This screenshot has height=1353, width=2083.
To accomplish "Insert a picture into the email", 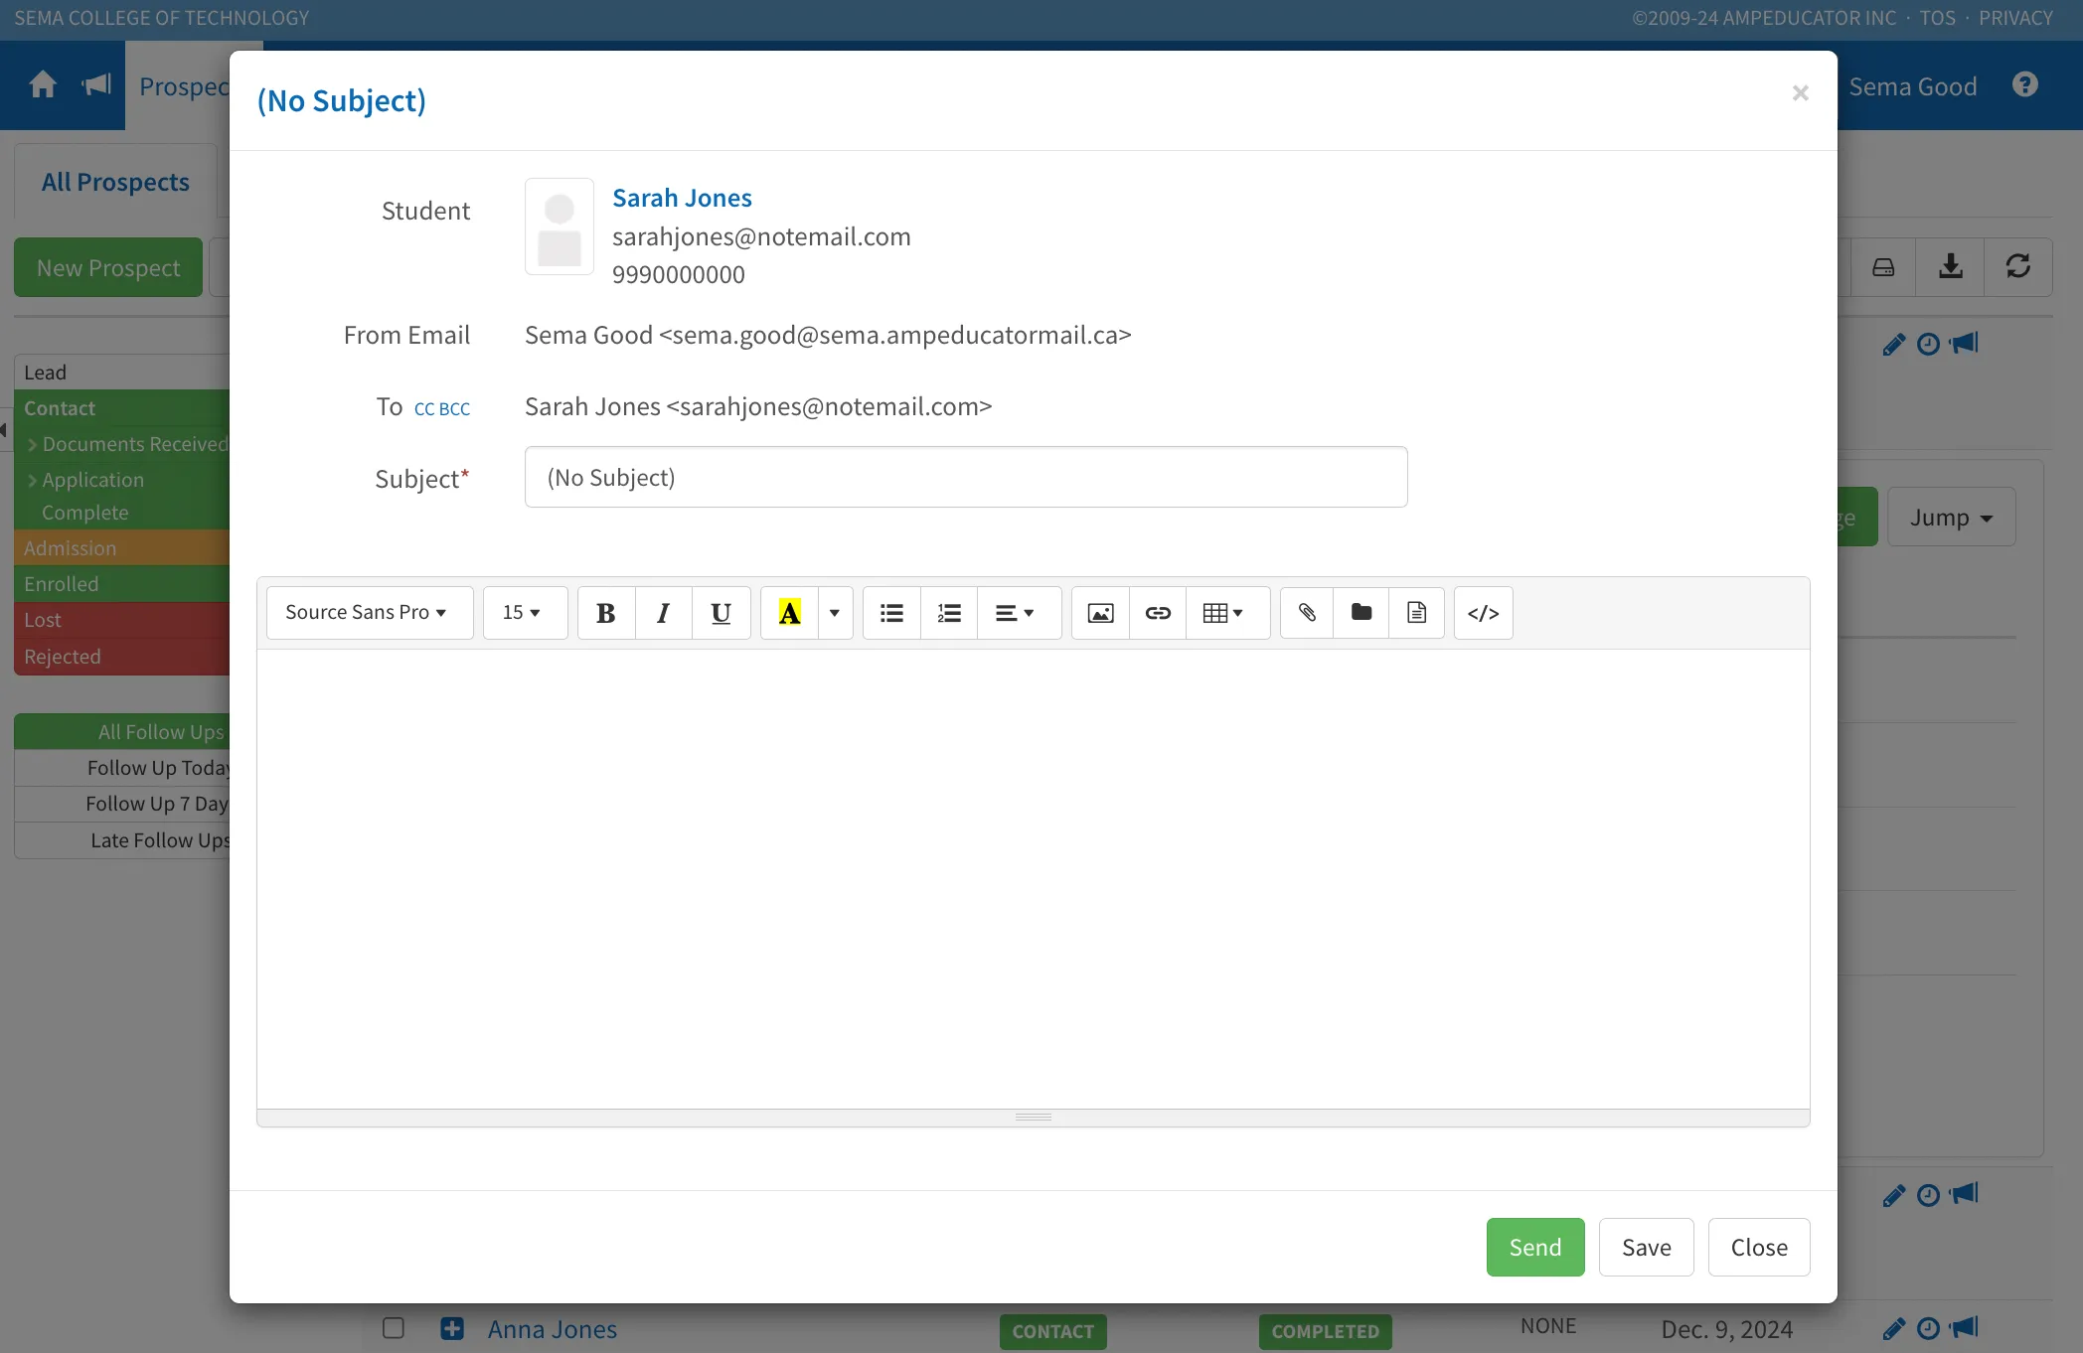I will 1100,613.
